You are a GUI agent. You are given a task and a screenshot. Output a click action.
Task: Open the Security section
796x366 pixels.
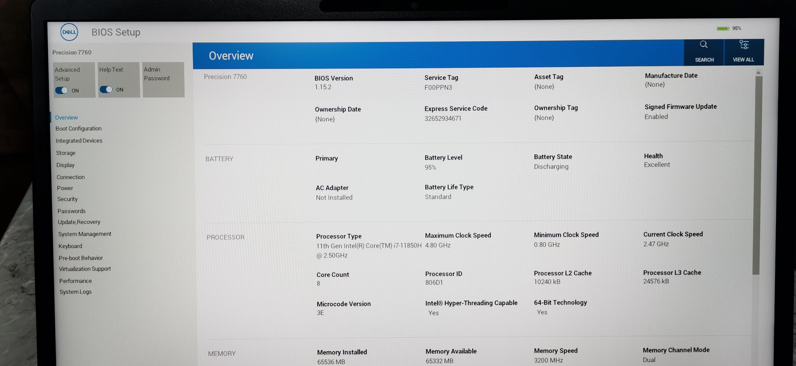click(x=68, y=199)
